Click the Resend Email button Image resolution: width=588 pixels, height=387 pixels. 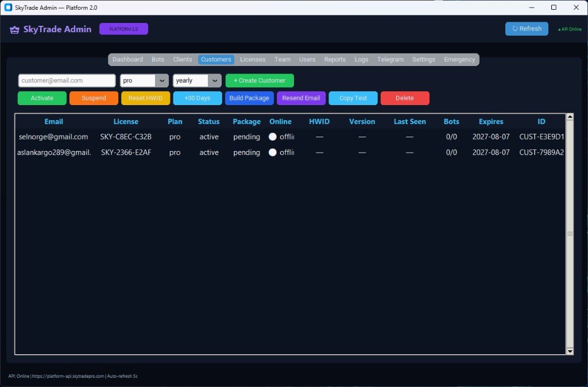[301, 98]
